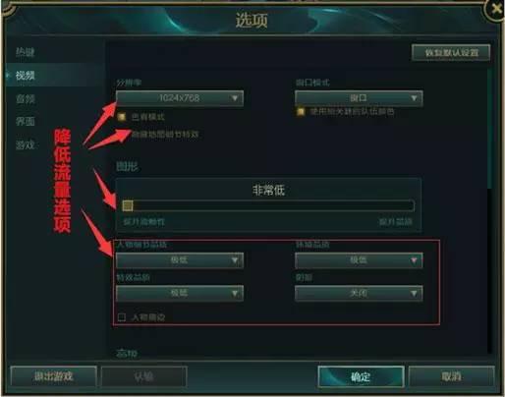The width and height of the screenshot is (505, 397).
Task: Open the shadows dropdown set to 关闭
Action: coord(359,293)
